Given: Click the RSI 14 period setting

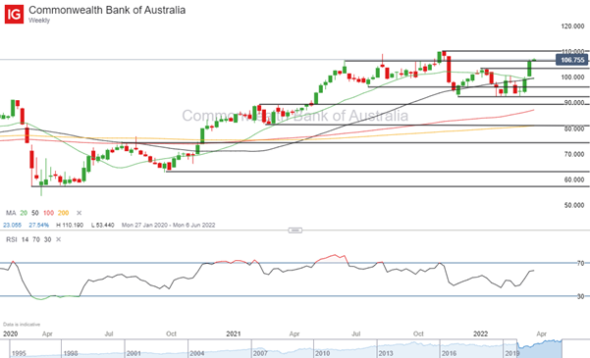Looking at the screenshot, I should coord(25,239).
